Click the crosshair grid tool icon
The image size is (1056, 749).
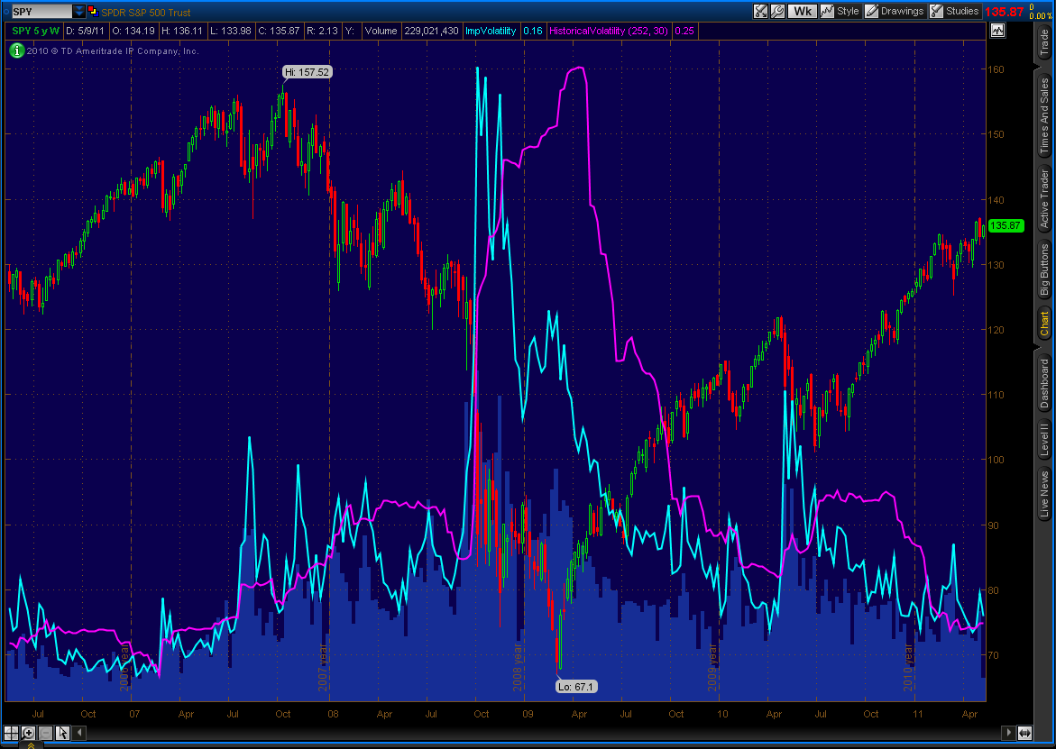tap(12, 733)
